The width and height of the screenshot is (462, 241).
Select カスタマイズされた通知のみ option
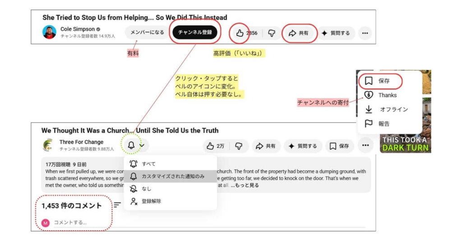(x=170, y=176)
